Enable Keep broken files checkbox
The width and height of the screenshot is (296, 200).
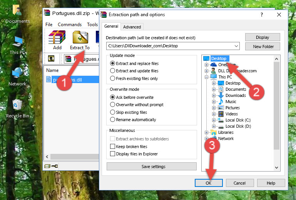[x=112, y=147]
